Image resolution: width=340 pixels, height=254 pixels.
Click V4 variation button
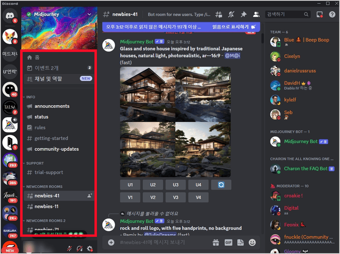click(198, 197)
